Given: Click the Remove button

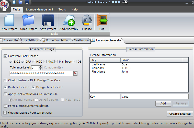Looking at the screenshot, I should [x=181, y=103].
